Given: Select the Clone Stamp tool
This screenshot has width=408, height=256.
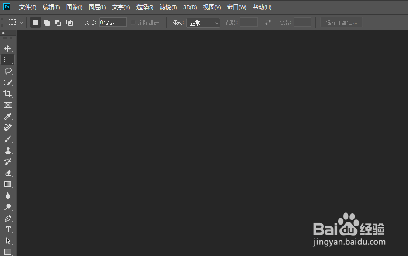Looking at the screenshot, I should pos(8,151).
